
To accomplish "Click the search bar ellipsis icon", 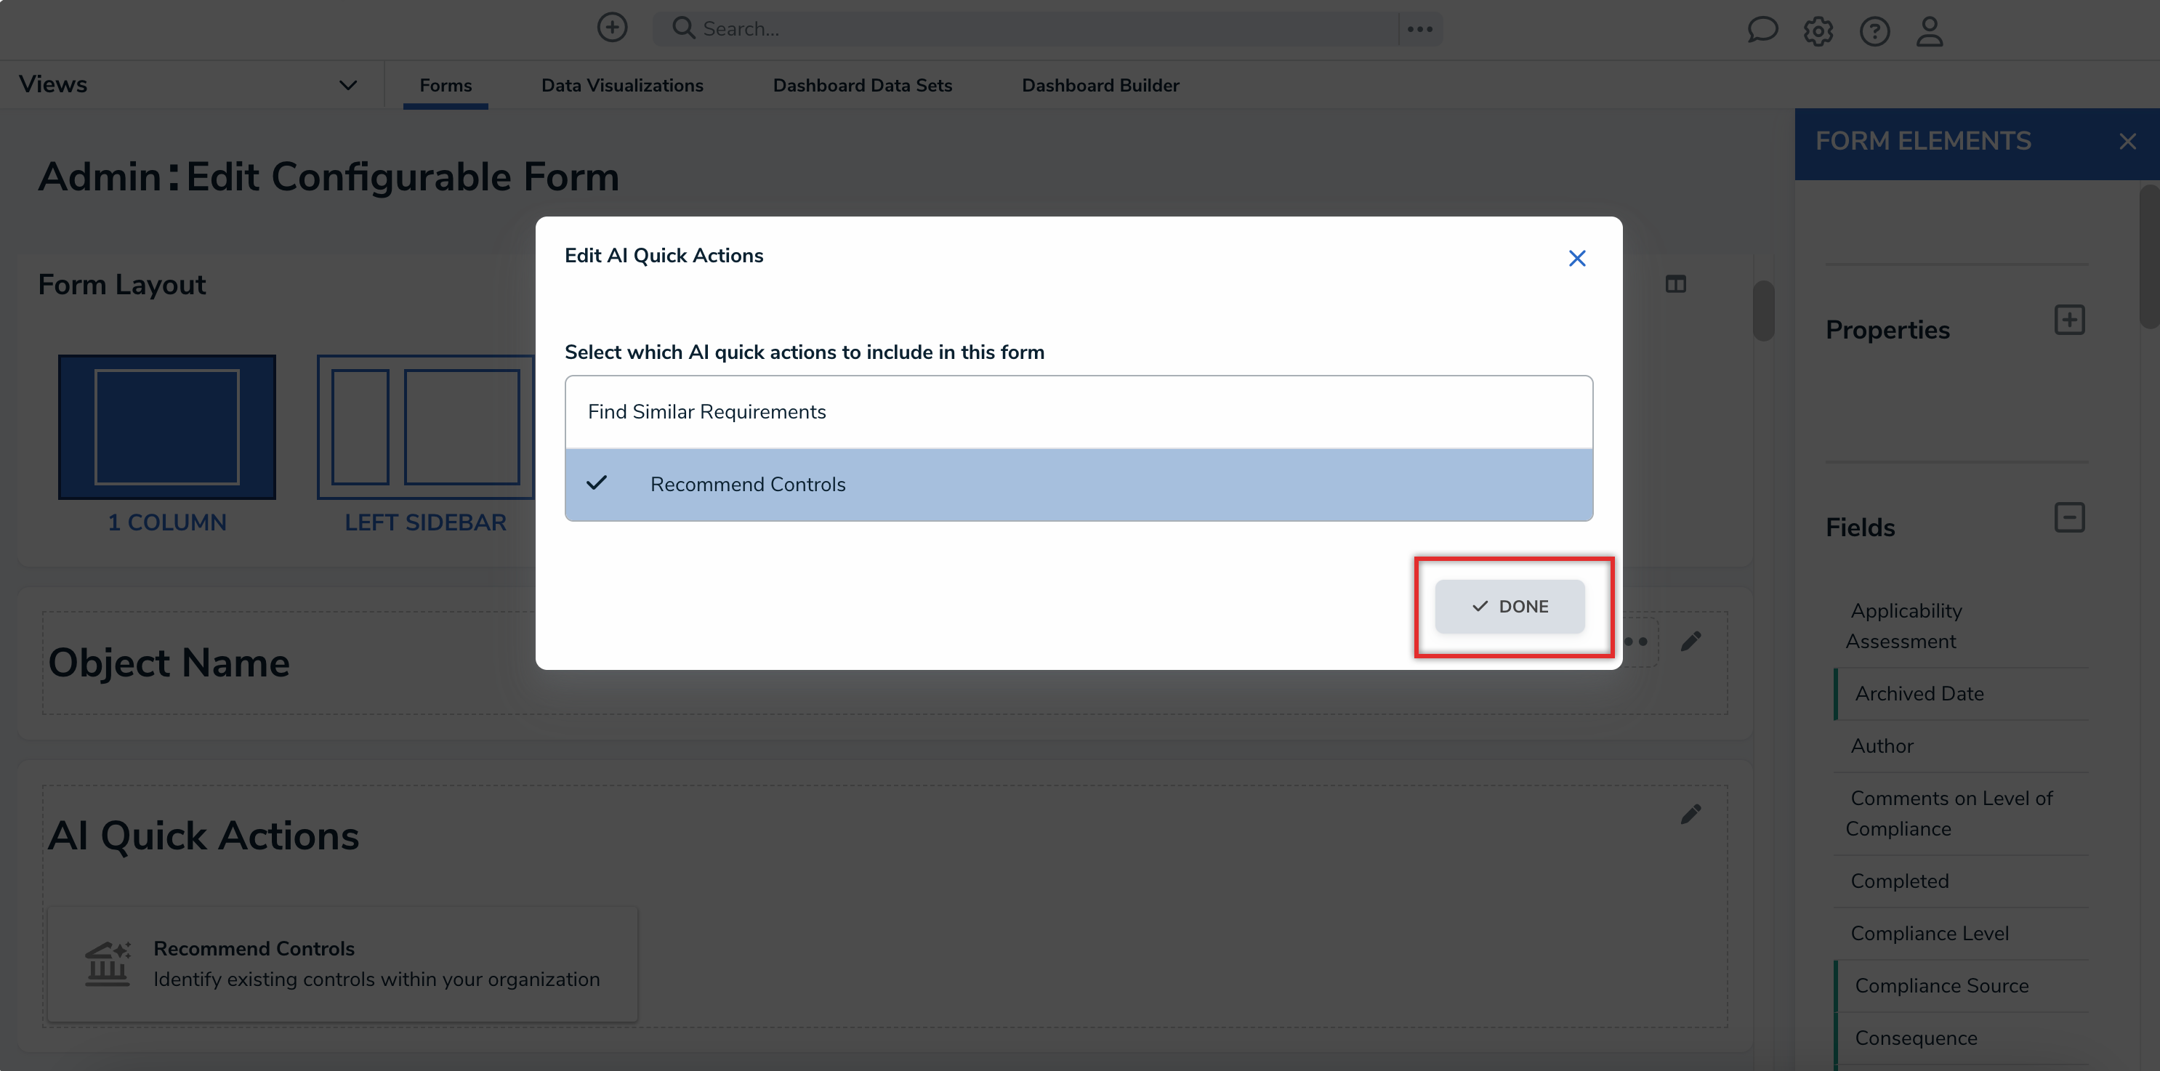I will [1419, 28].
